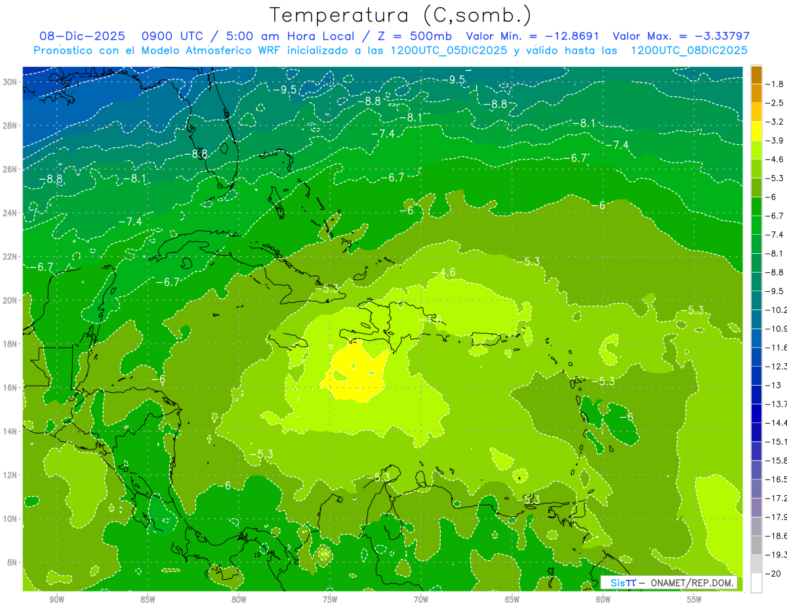787x608 pixels.
Task: Click the Pronostico con el Modelo Atmosferico WRF line
Action: click(390, 51)
